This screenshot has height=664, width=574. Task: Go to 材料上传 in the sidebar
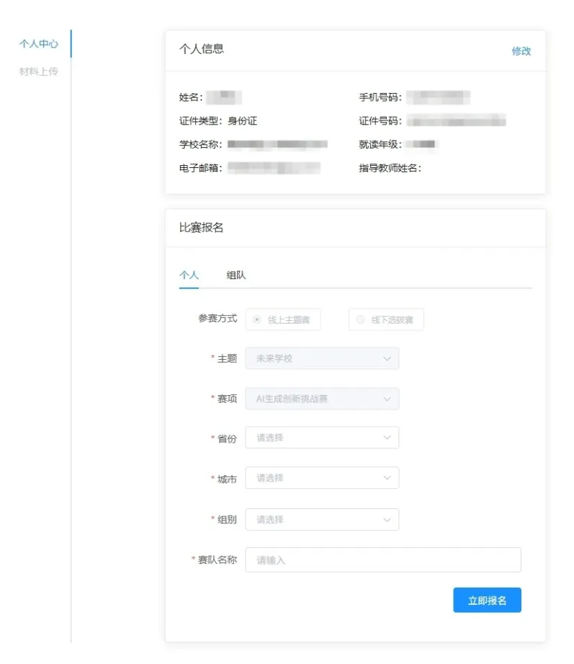click(x=39, y=71)
